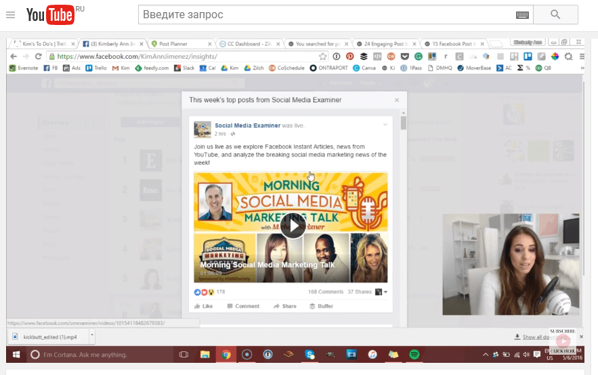Screen dimensions: 598x375
Task: Click the CoSchedule orange extension icon
Action: pos(391,56)
